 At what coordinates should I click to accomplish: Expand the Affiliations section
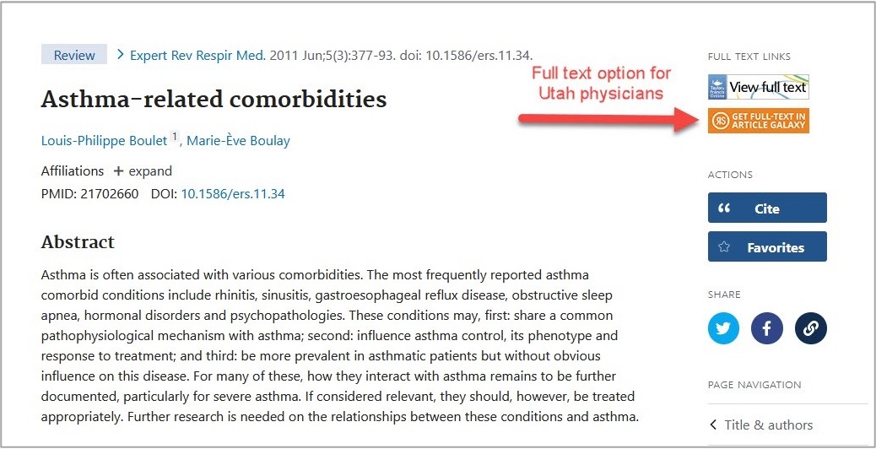(143, 170)
